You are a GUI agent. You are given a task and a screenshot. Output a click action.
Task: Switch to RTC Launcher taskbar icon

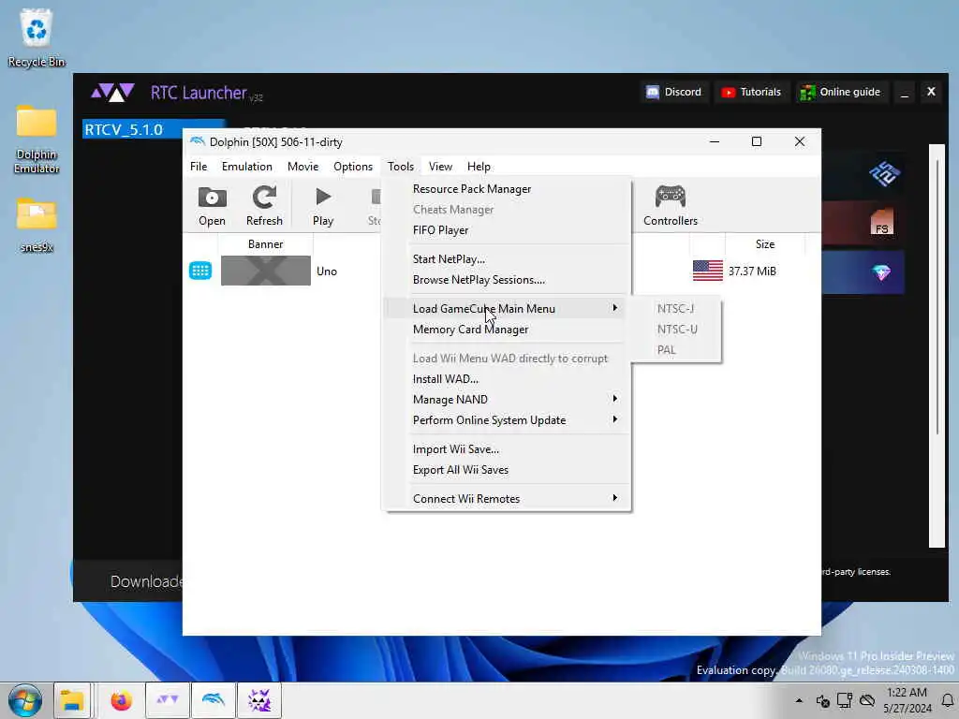point(167,700)
